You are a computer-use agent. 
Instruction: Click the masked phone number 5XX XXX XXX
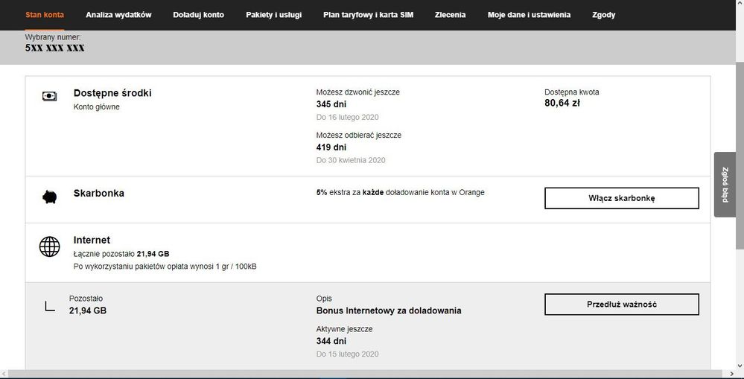coord(54,48)
